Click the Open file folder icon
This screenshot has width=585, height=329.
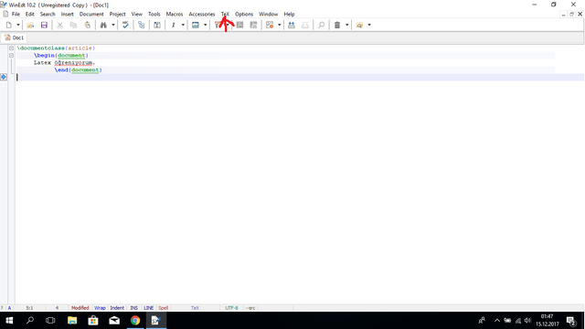click(x=30, y=25)
